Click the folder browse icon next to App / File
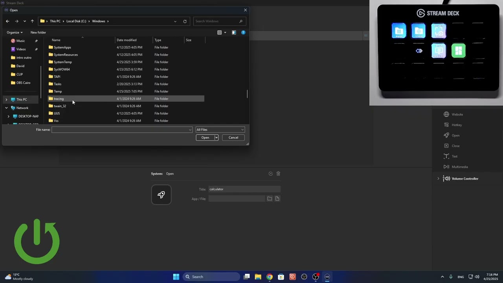 tap(270, 198)
